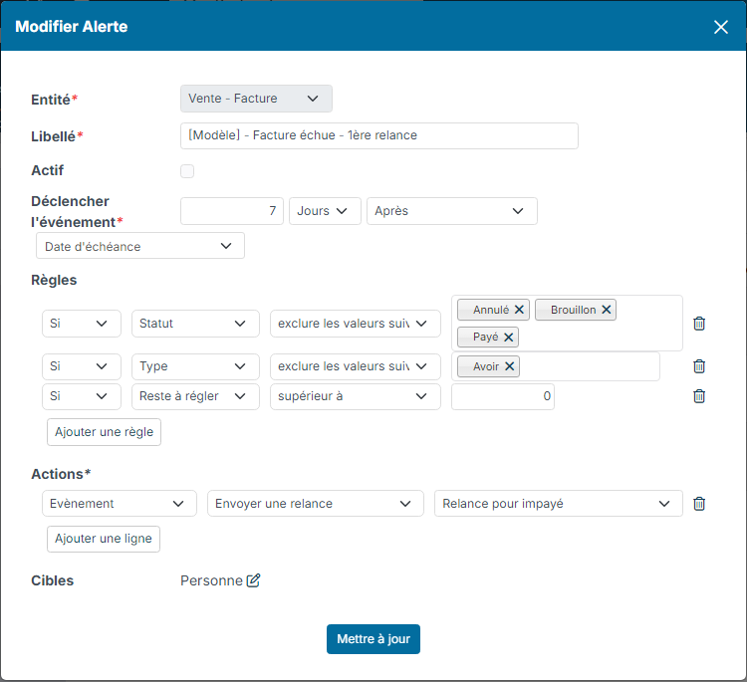Click the Reste à régler value field showing 0
Image resolution: width=747 pixels, height=682 pixels.
tap(503, 396)
